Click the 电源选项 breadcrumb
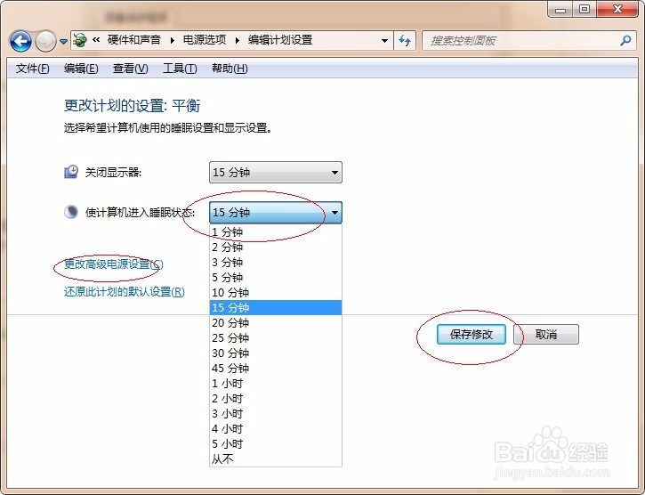This screenshot has width=645, height=495. 205,40
